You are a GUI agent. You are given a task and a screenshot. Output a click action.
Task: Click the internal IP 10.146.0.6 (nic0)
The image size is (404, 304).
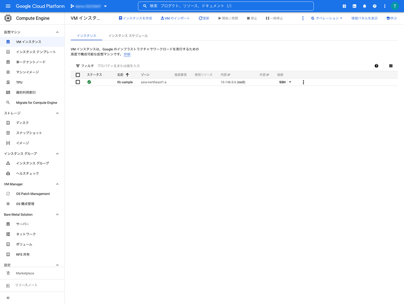[x=233, y=82]
